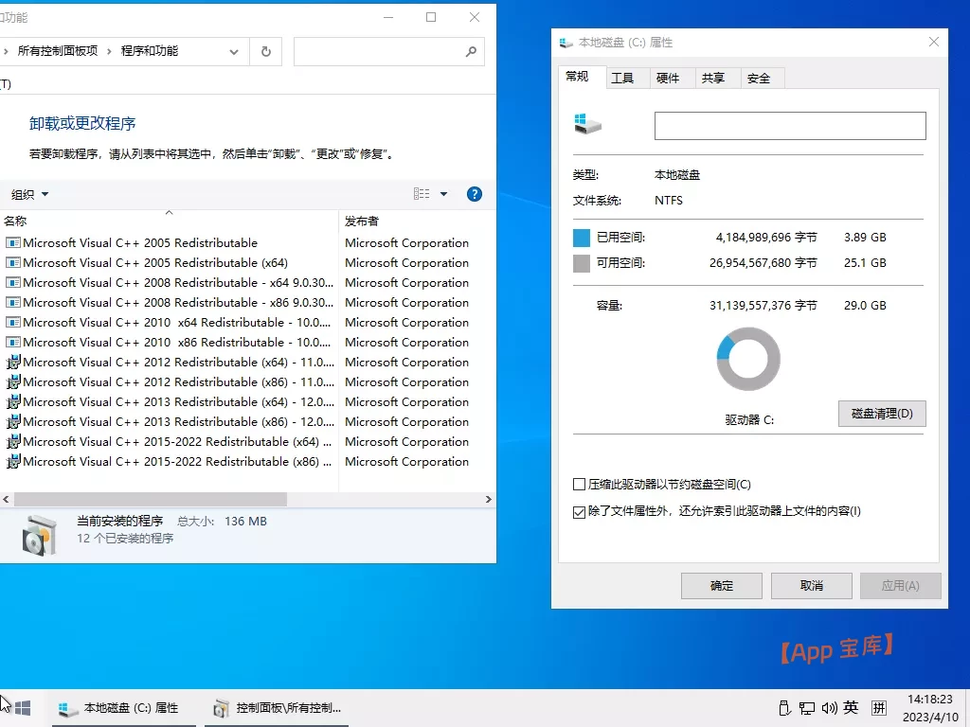Open the view options dropdown arrow
Image resolution: width=970 pixels, height=727 pixels.
(441, 193)
